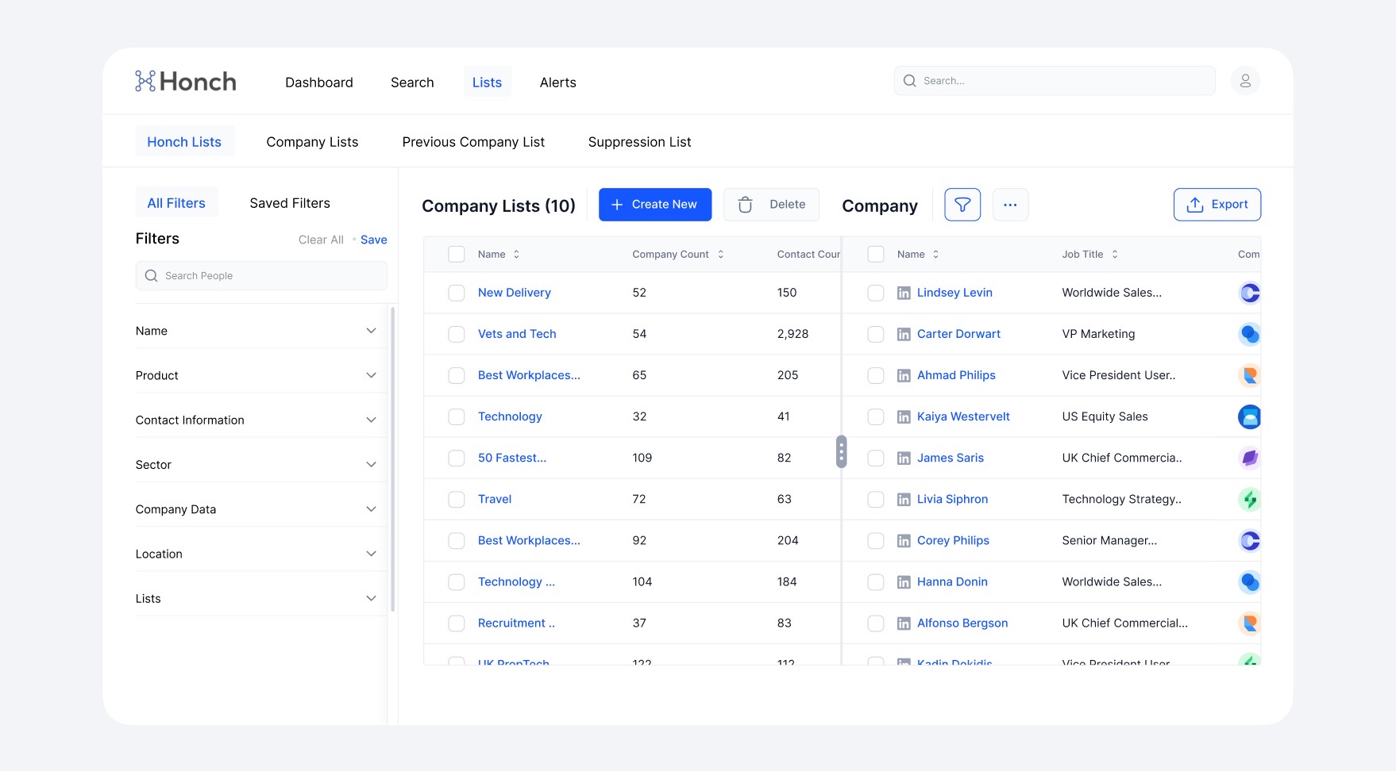
Task: Check the New Delivery list checkbox
Action: tap(457, 293)
